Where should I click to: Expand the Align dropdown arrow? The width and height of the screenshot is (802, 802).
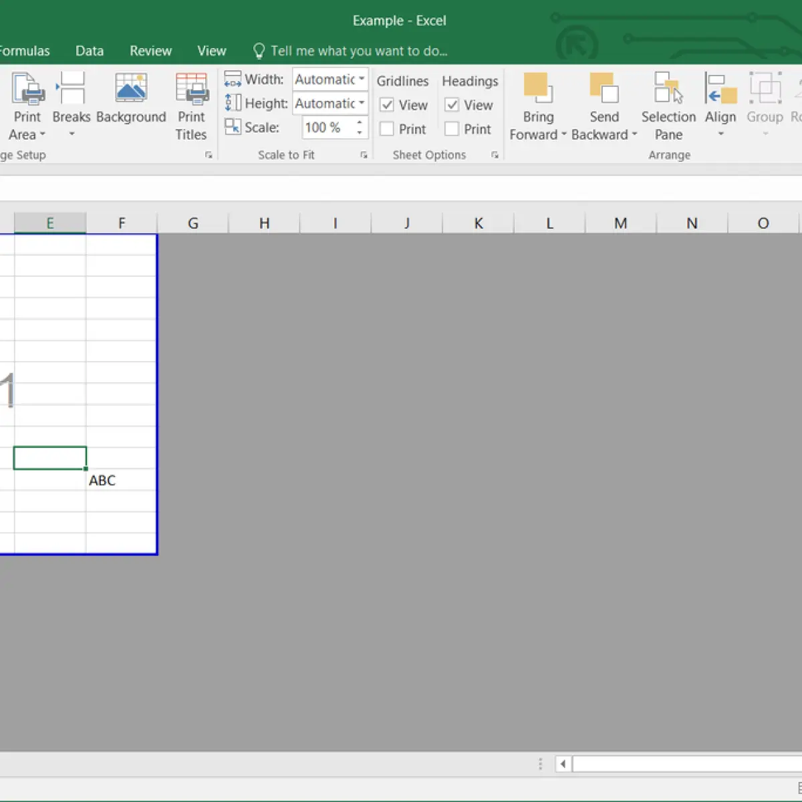(x=720, y=134)
